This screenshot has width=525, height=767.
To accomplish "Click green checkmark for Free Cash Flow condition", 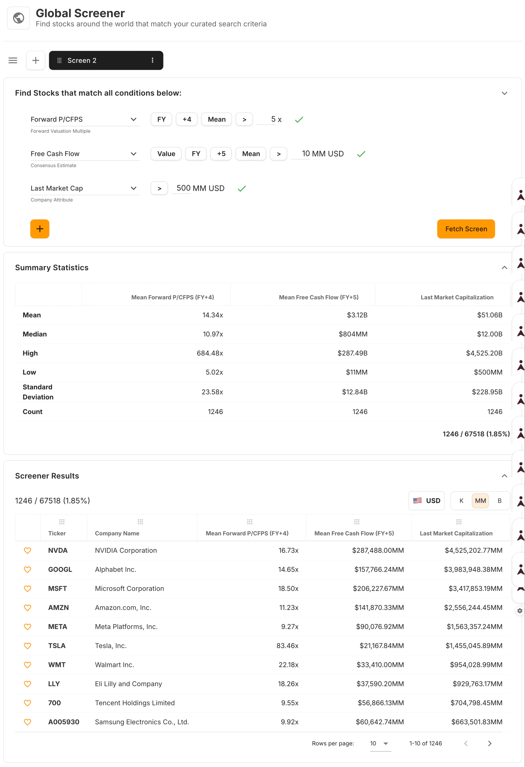I will 361,154.
